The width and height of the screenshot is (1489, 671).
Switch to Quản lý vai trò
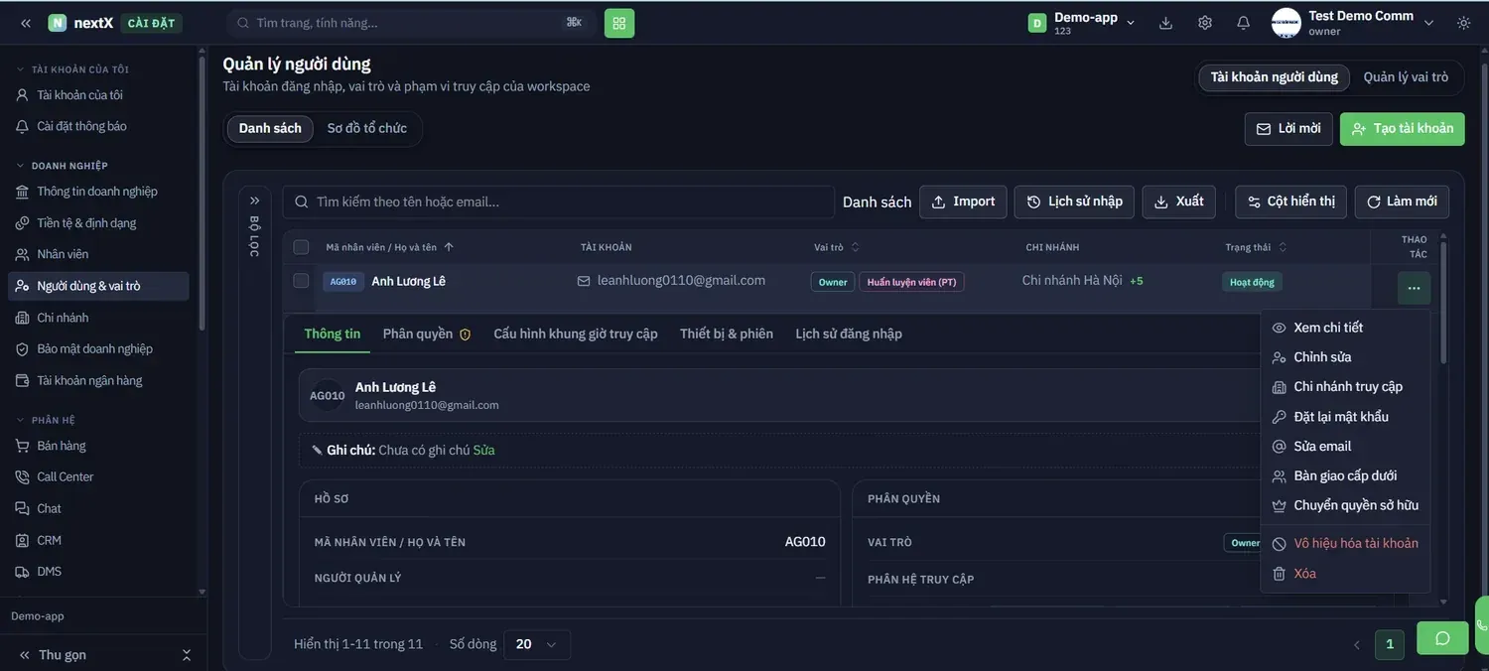pos(1406,77)
